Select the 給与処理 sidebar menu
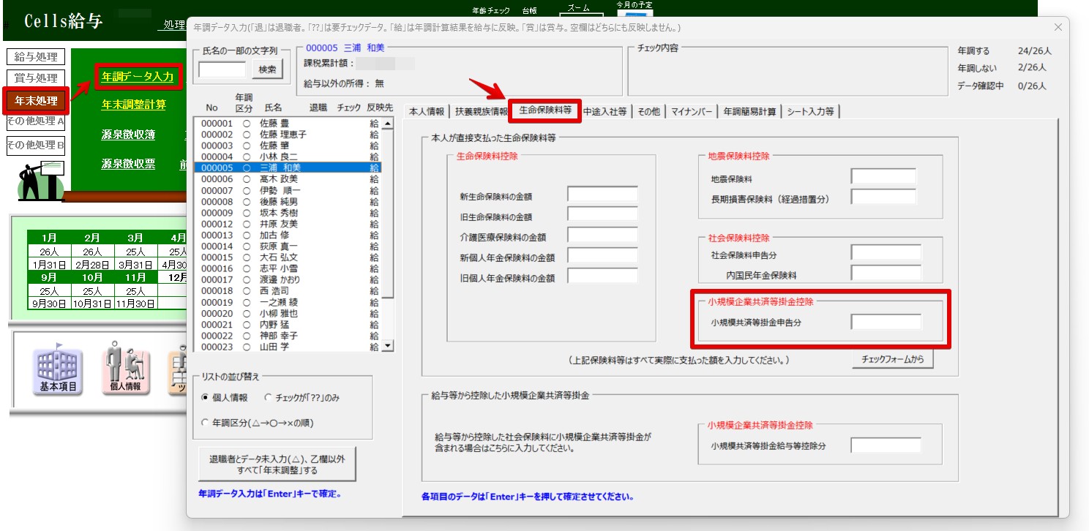The image size is (1089, 531). coord(36,57)
